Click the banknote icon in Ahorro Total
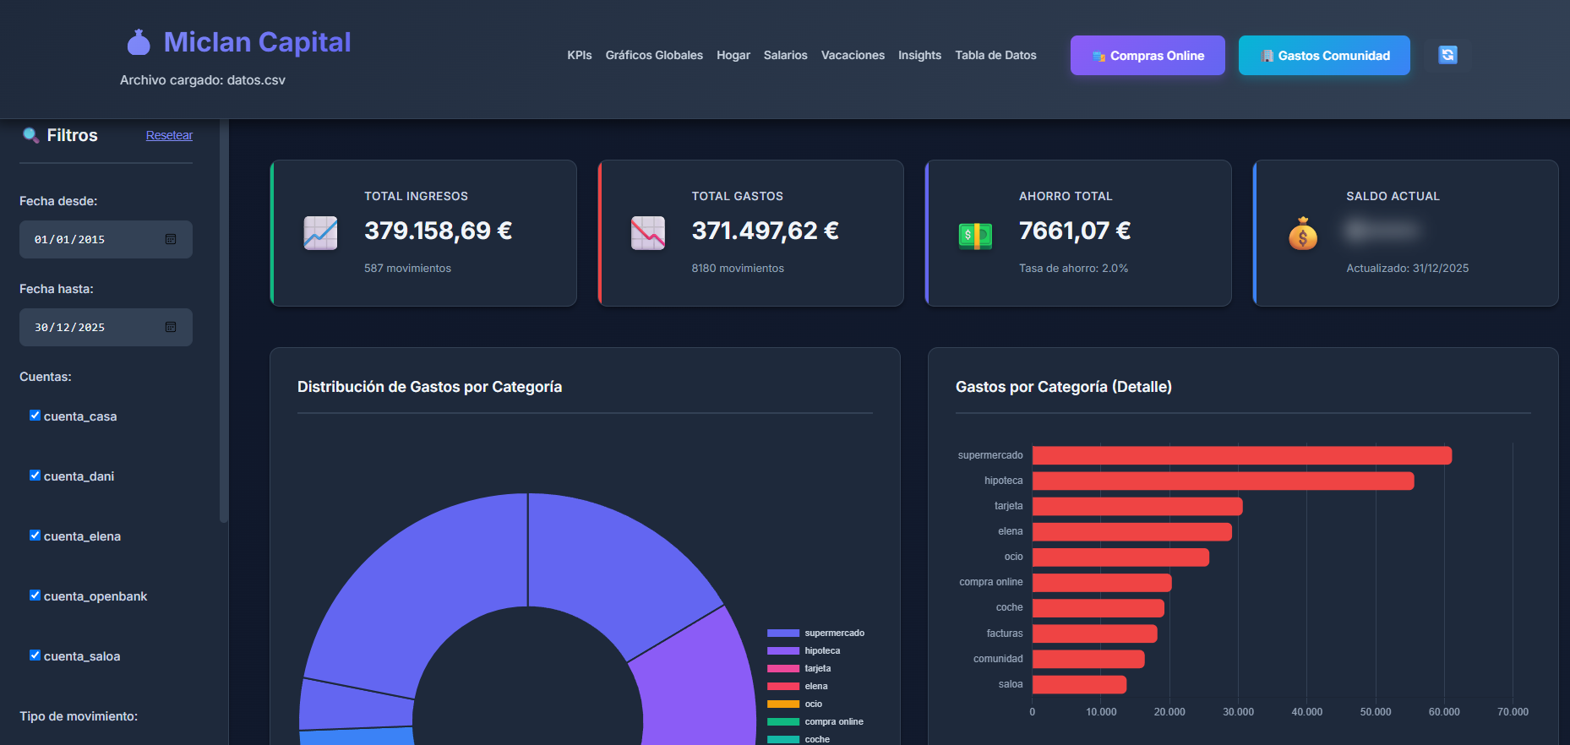The width and height of the screenshot is (1570, 745). coord(975,236)
